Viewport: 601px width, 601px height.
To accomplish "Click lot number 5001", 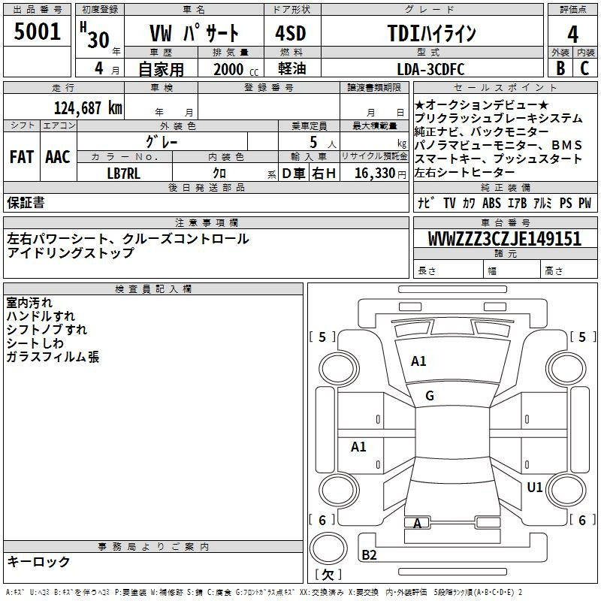I will point(38,32).
